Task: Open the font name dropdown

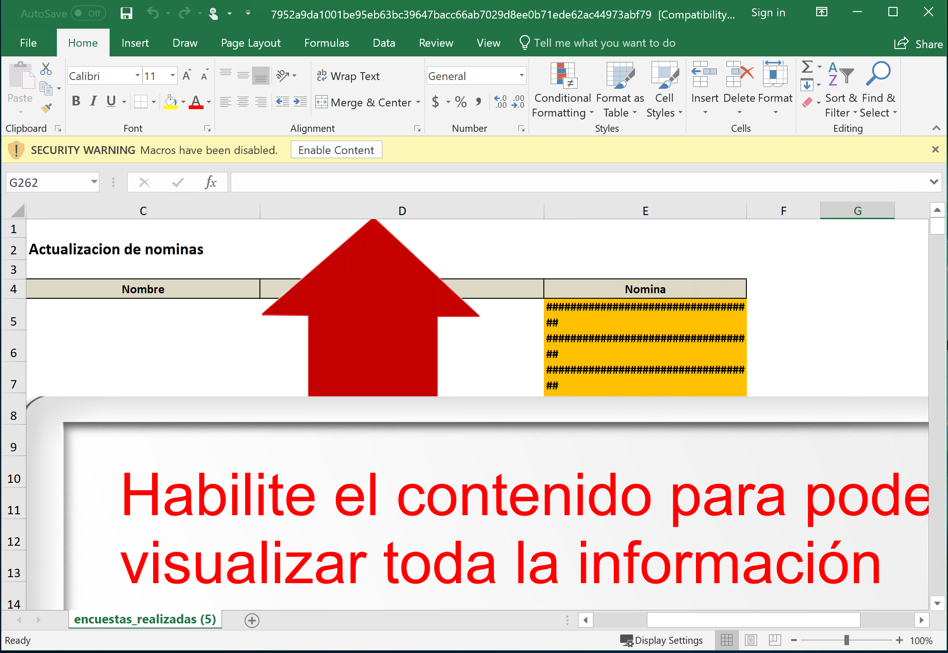Action: click(x=137, y=75)
